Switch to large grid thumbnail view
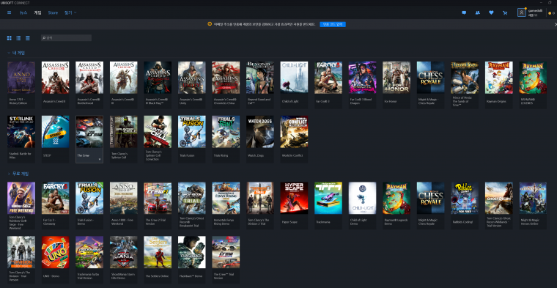The width and height of the screenshot is (557, 288). [x=10, y=38]
